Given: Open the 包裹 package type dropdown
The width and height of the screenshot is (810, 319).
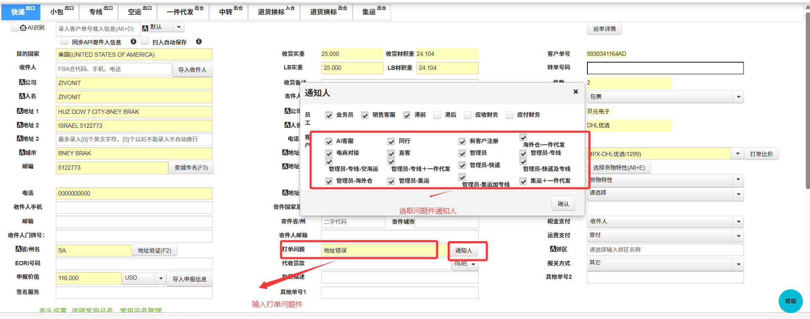Looking at the screenshot, I should pyautogui.click(x=738, y=97).
